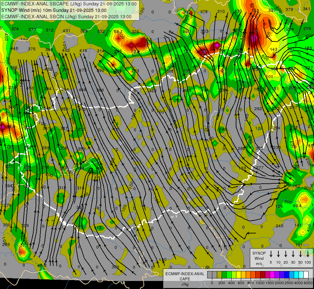The image size is (314, 289).
Task: Pick the deep blue swatch left of 2500 tick
Action: click(286, 275)
